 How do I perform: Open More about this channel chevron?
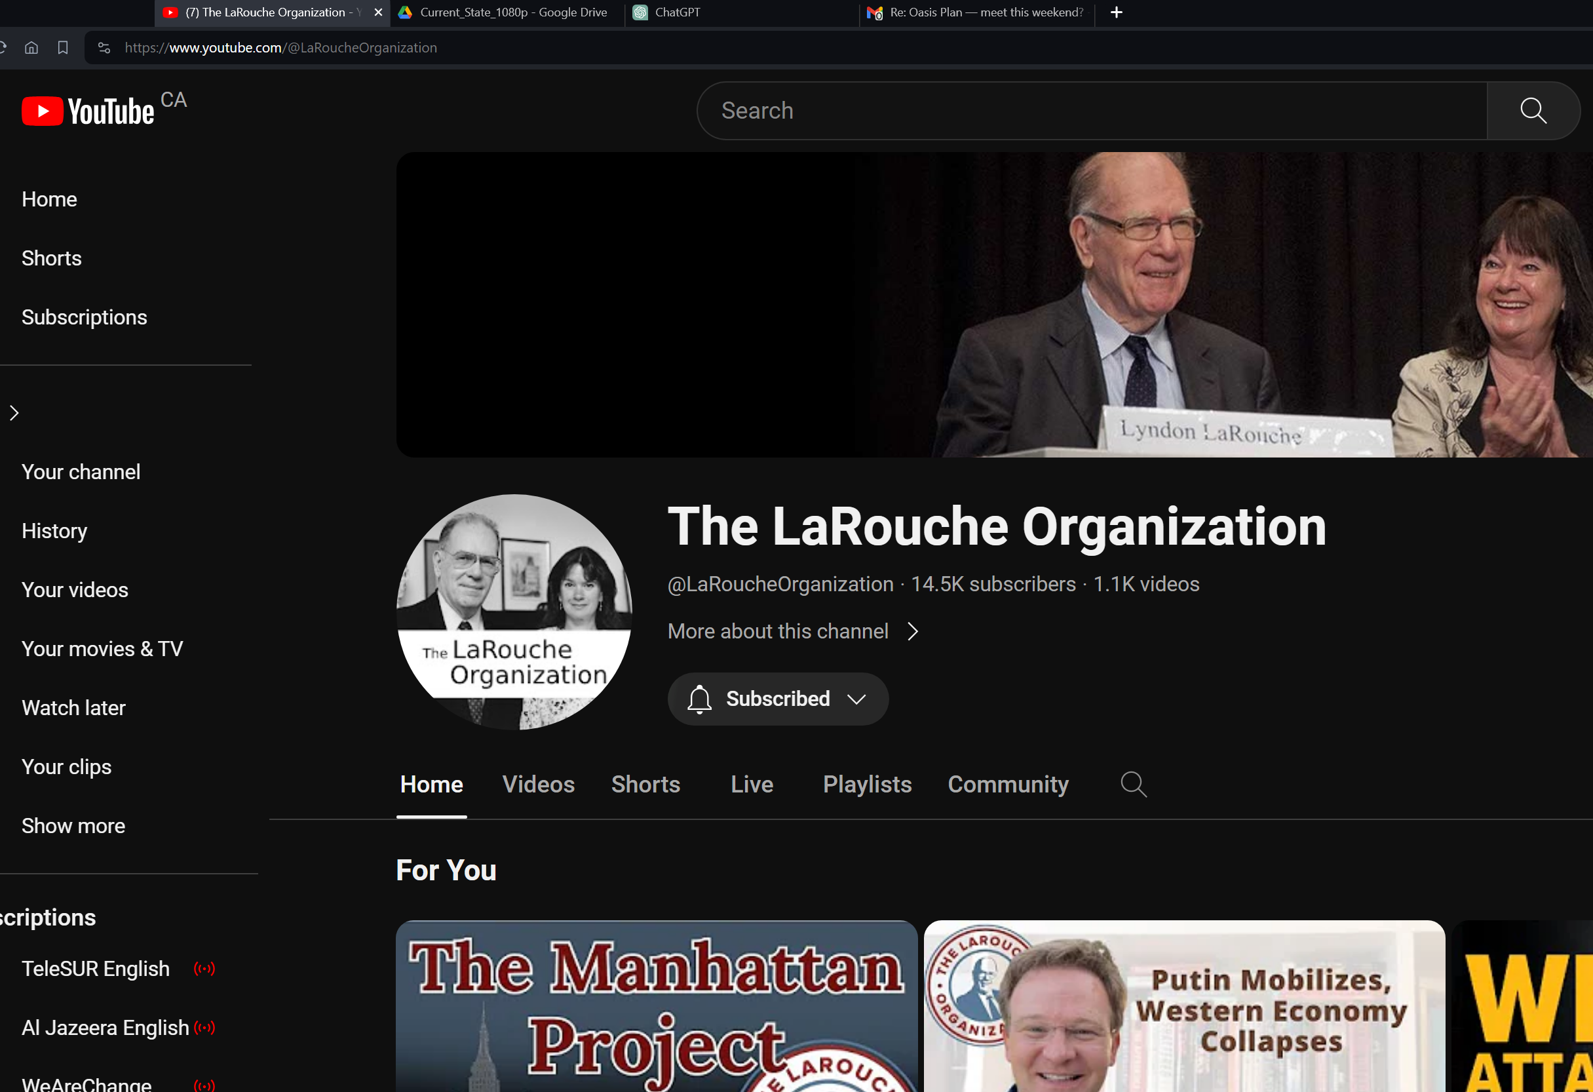[x=912, y=631]
